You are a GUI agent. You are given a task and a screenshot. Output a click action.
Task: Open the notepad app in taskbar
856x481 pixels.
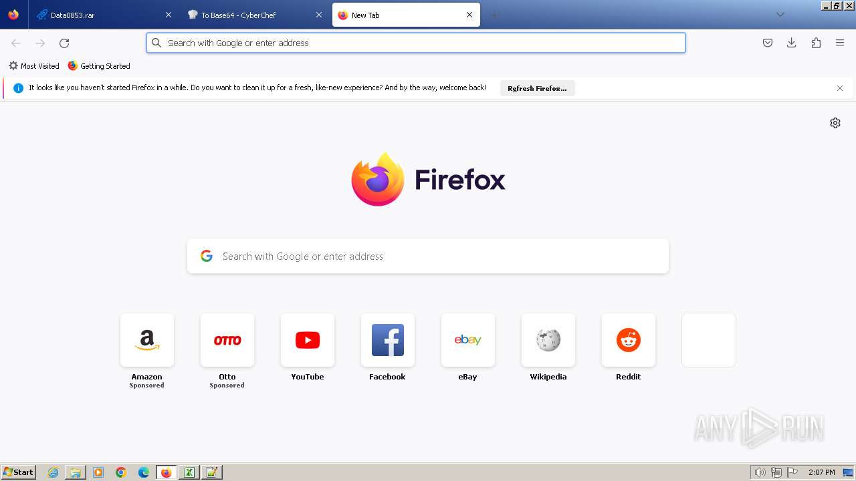(x=212, y=472)
